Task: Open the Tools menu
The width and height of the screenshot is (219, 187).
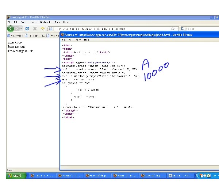Action: (57, 22)
